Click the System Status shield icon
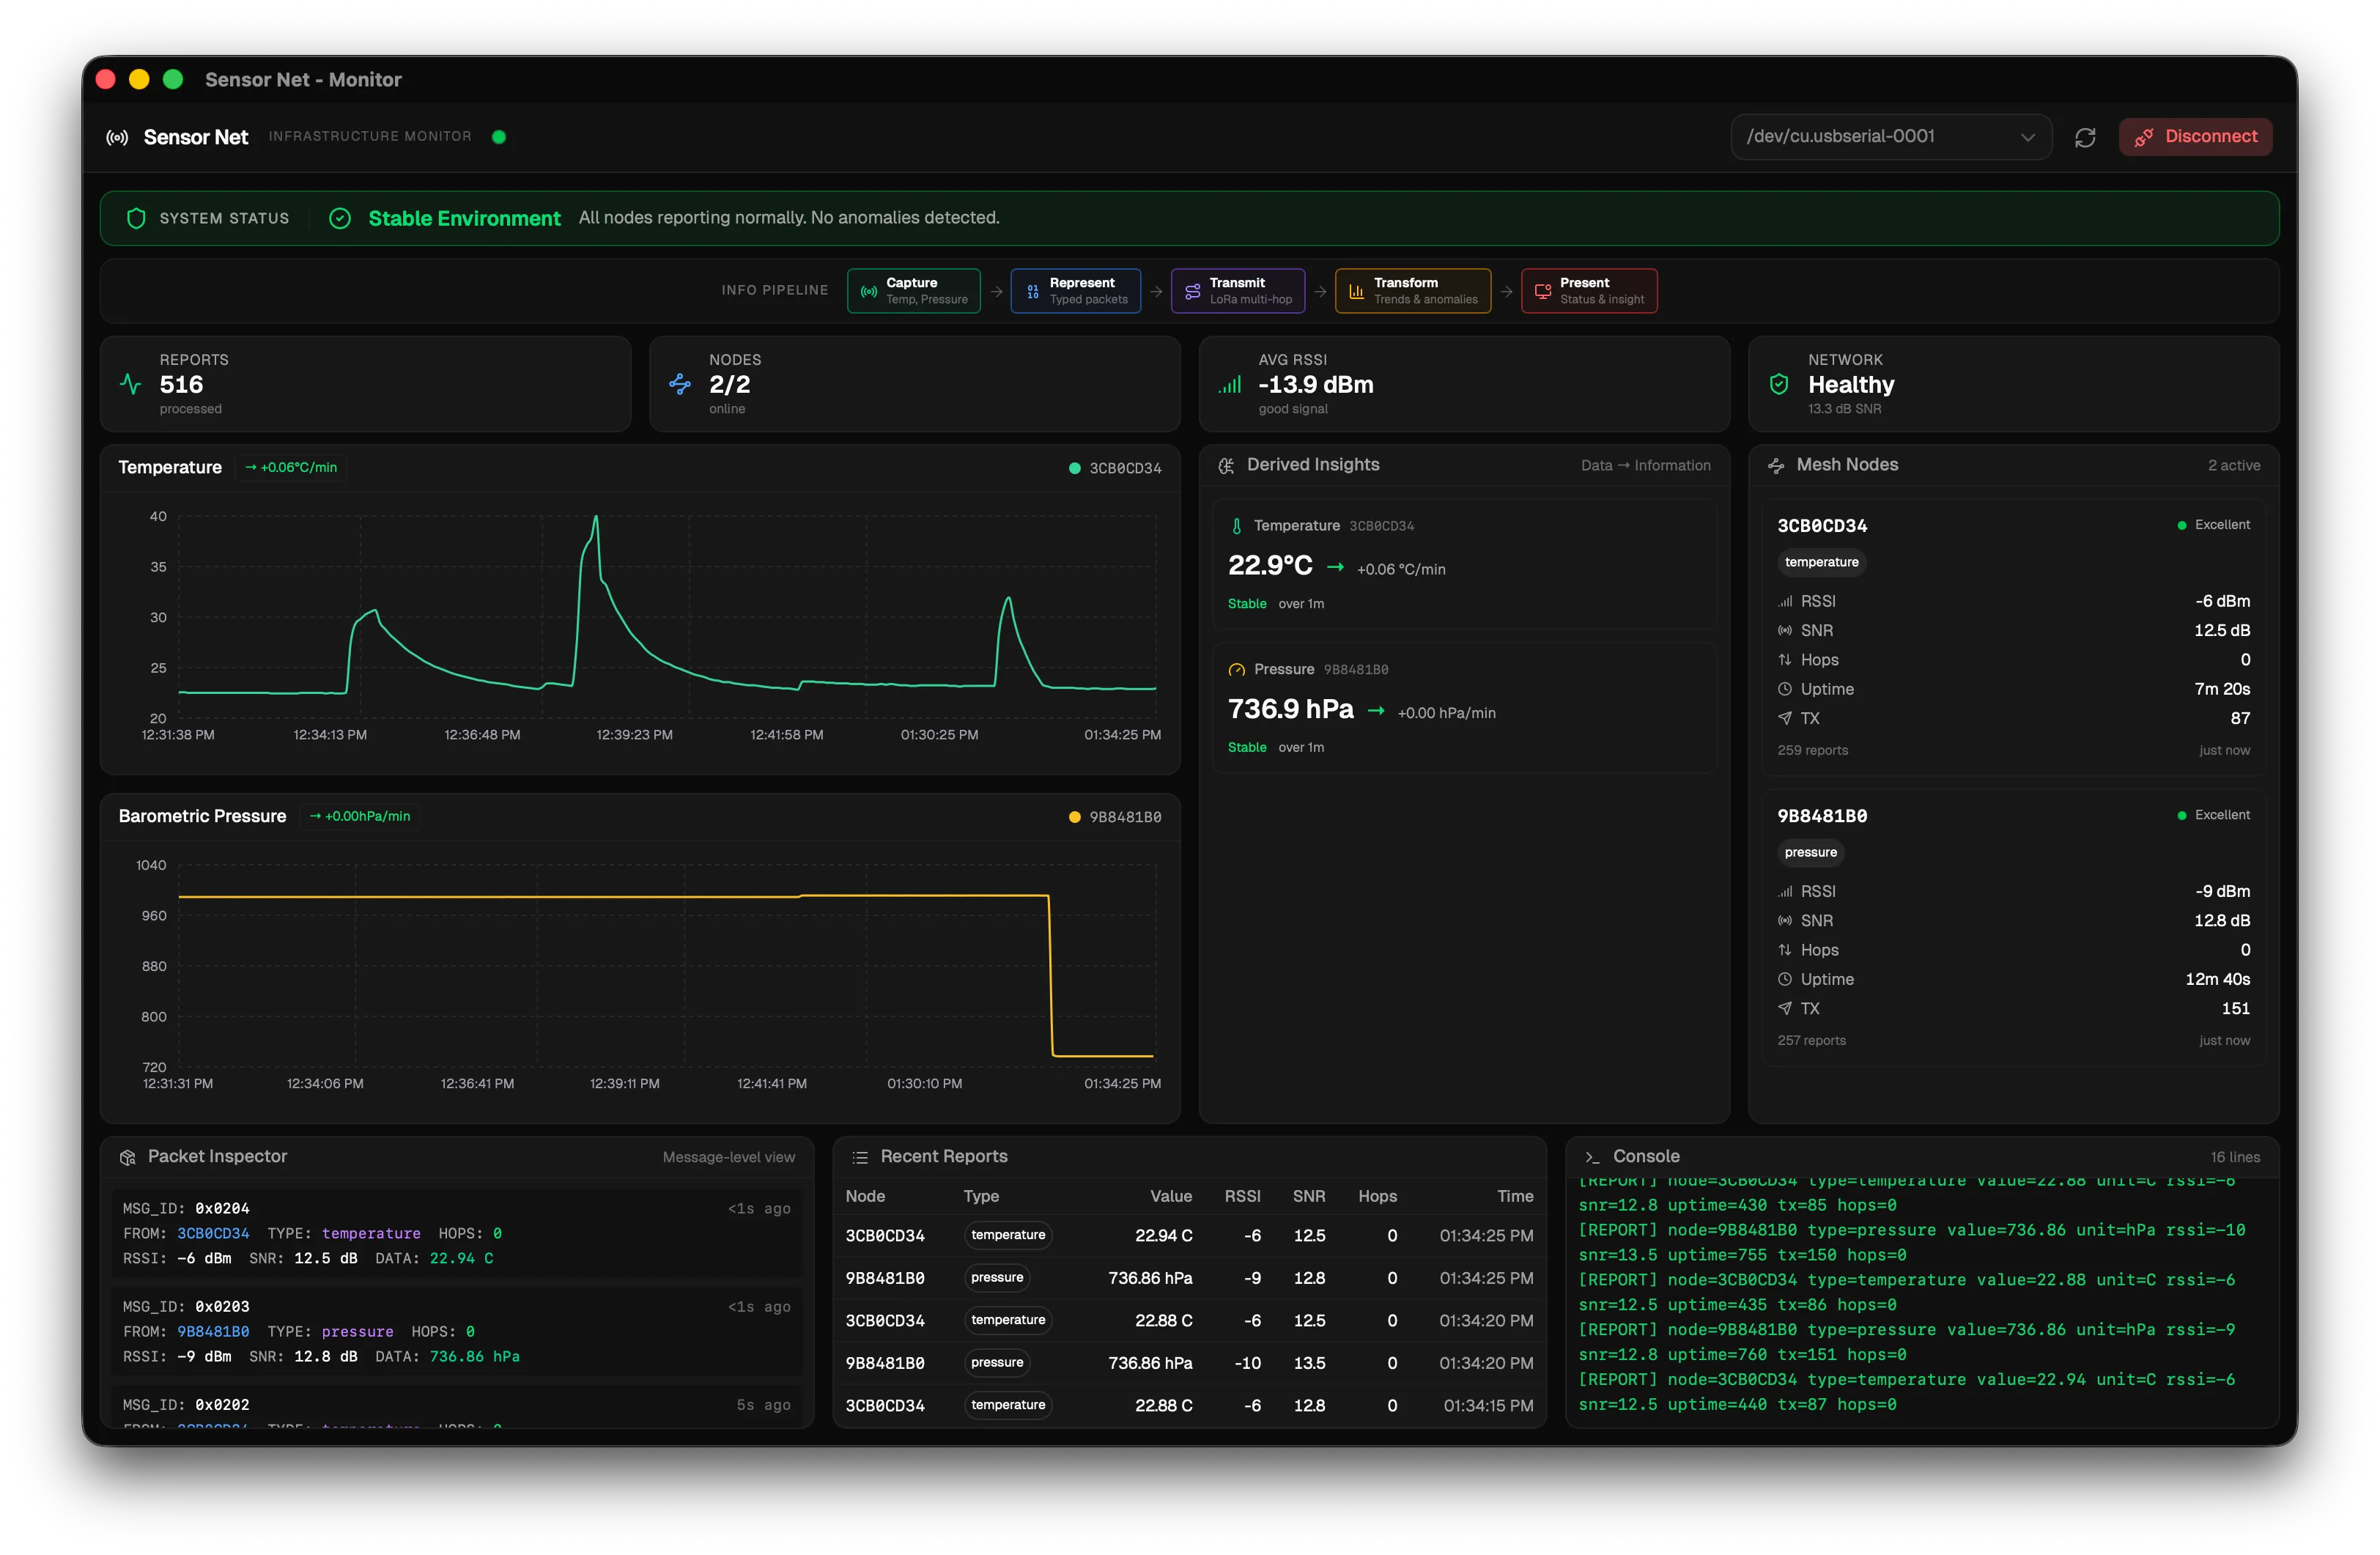Image resolution: width=2380 pixels, height=1555 pixels. tap(137, 218)
